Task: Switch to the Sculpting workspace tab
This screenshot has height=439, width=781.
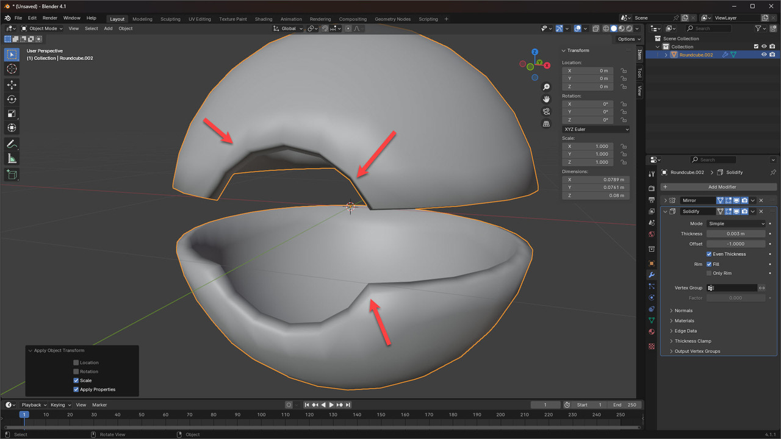Action: (170, 19)
